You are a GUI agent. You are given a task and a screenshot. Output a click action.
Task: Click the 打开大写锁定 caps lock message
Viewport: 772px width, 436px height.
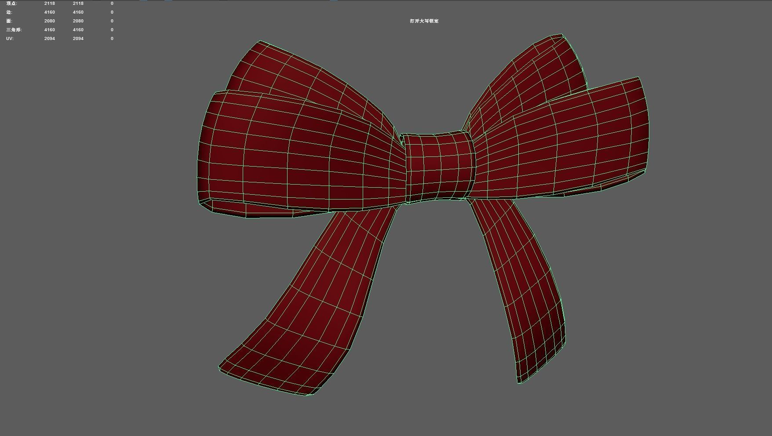coord(424,21)
